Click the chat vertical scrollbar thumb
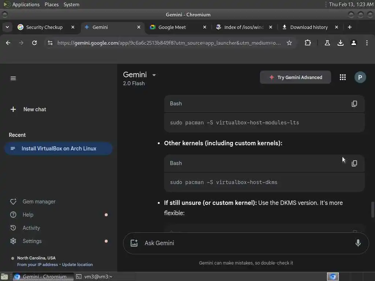Viewport: 375px width, 281px height. [372, 210]
